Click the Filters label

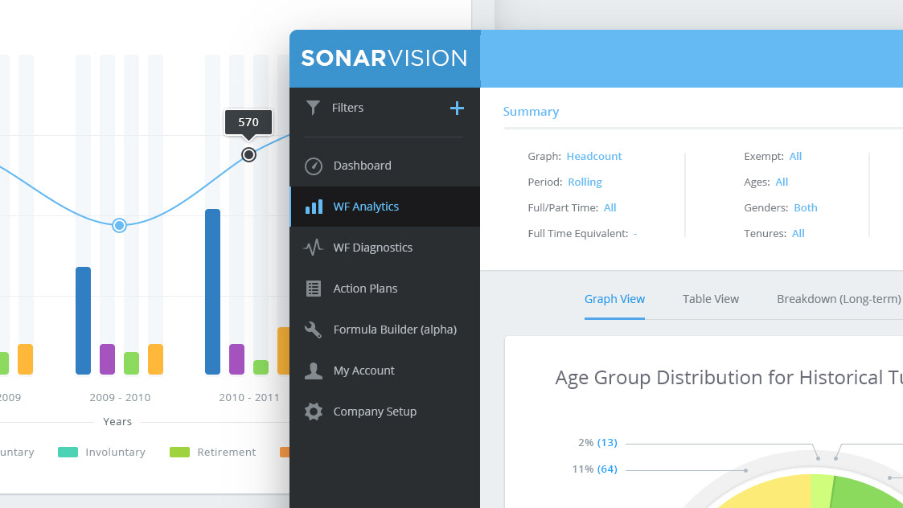347,108
